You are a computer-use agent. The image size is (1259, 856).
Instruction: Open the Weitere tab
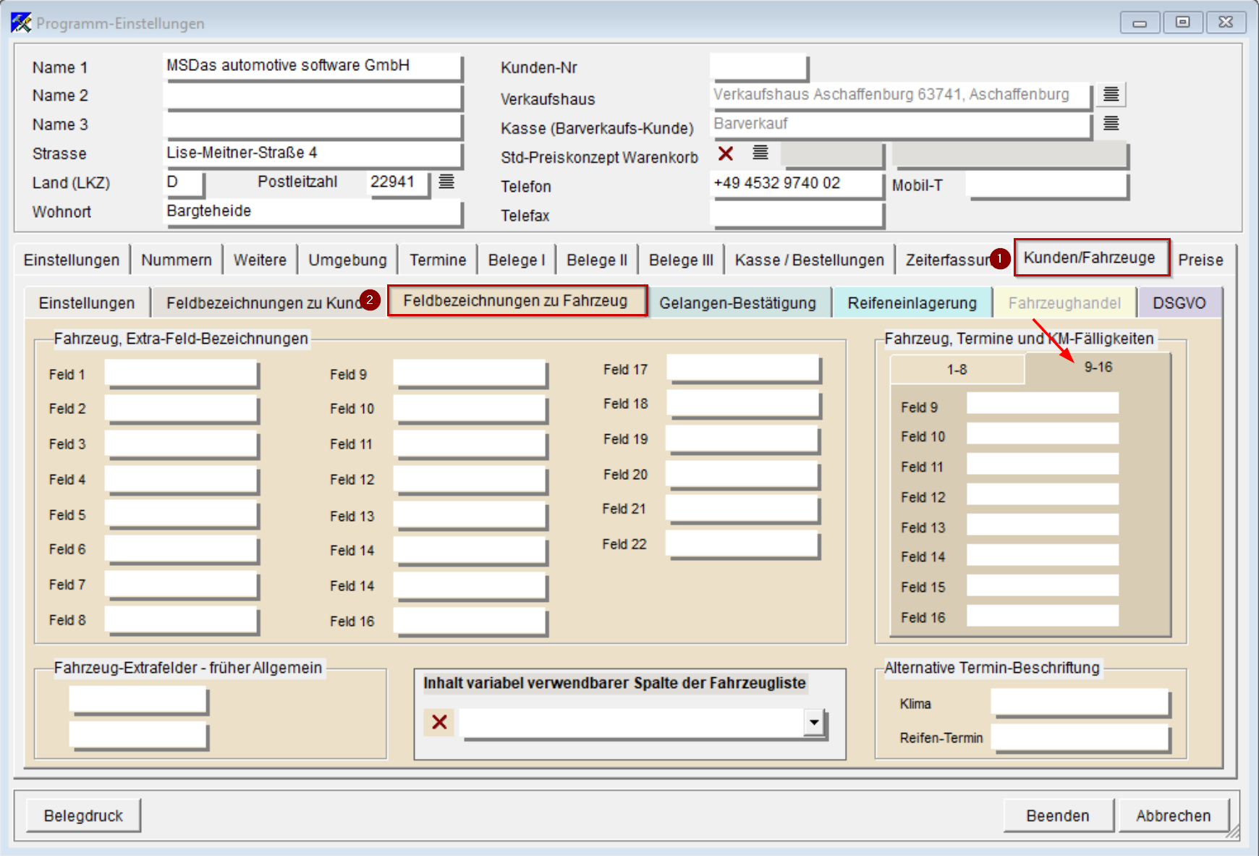[260, 260]
